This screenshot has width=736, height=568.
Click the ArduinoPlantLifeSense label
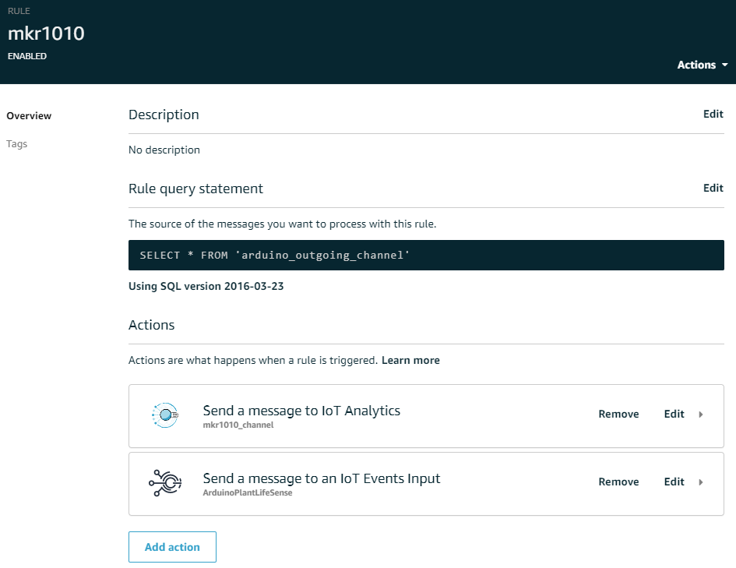248,492
